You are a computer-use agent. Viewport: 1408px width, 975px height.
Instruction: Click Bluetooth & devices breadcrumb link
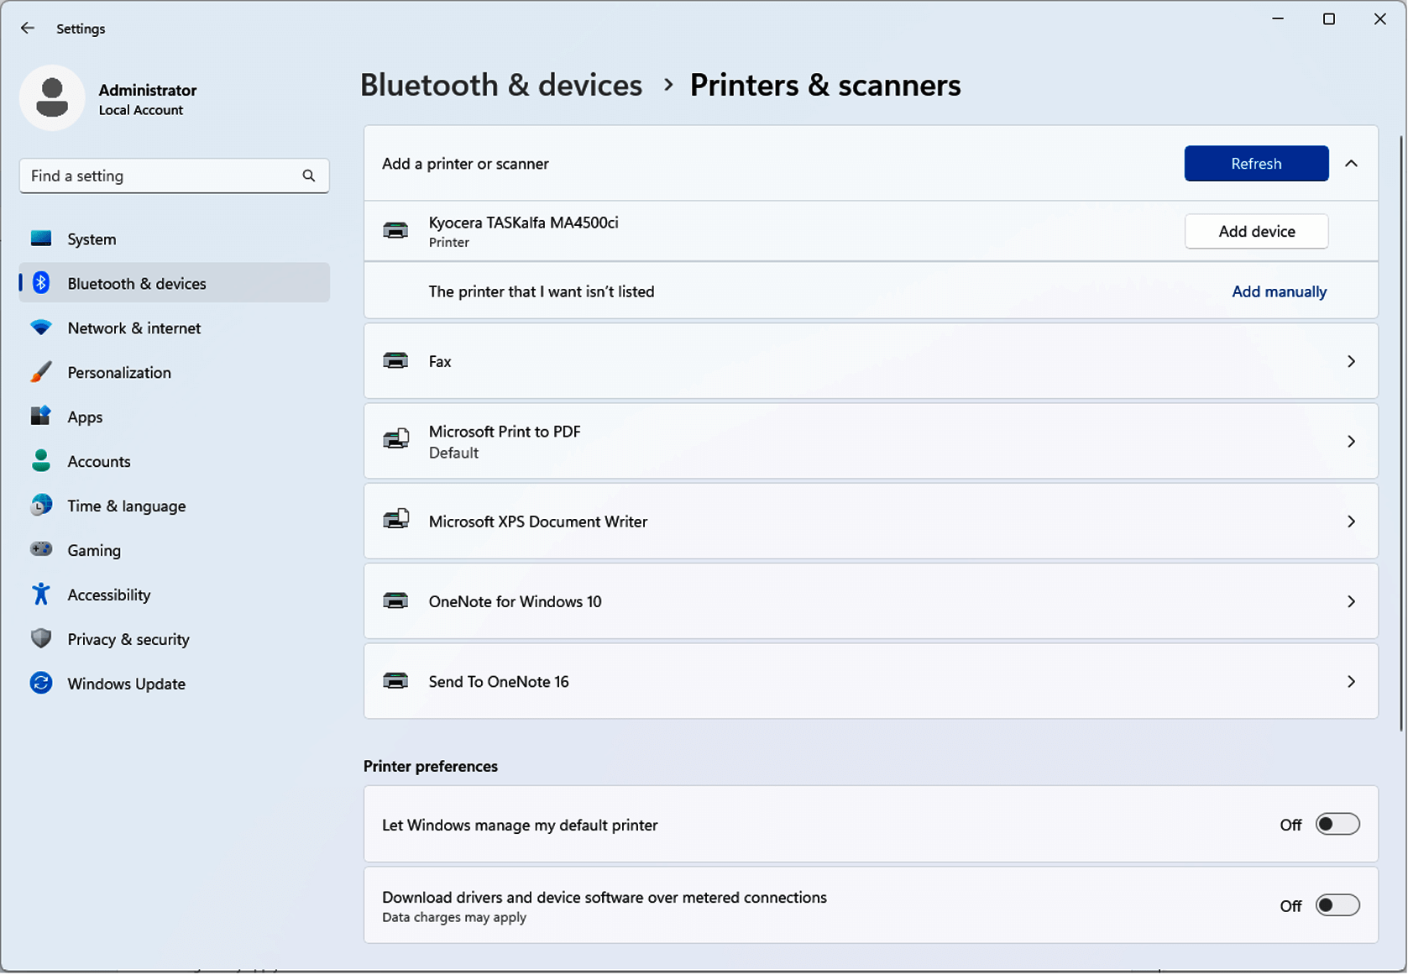point(501,85)
